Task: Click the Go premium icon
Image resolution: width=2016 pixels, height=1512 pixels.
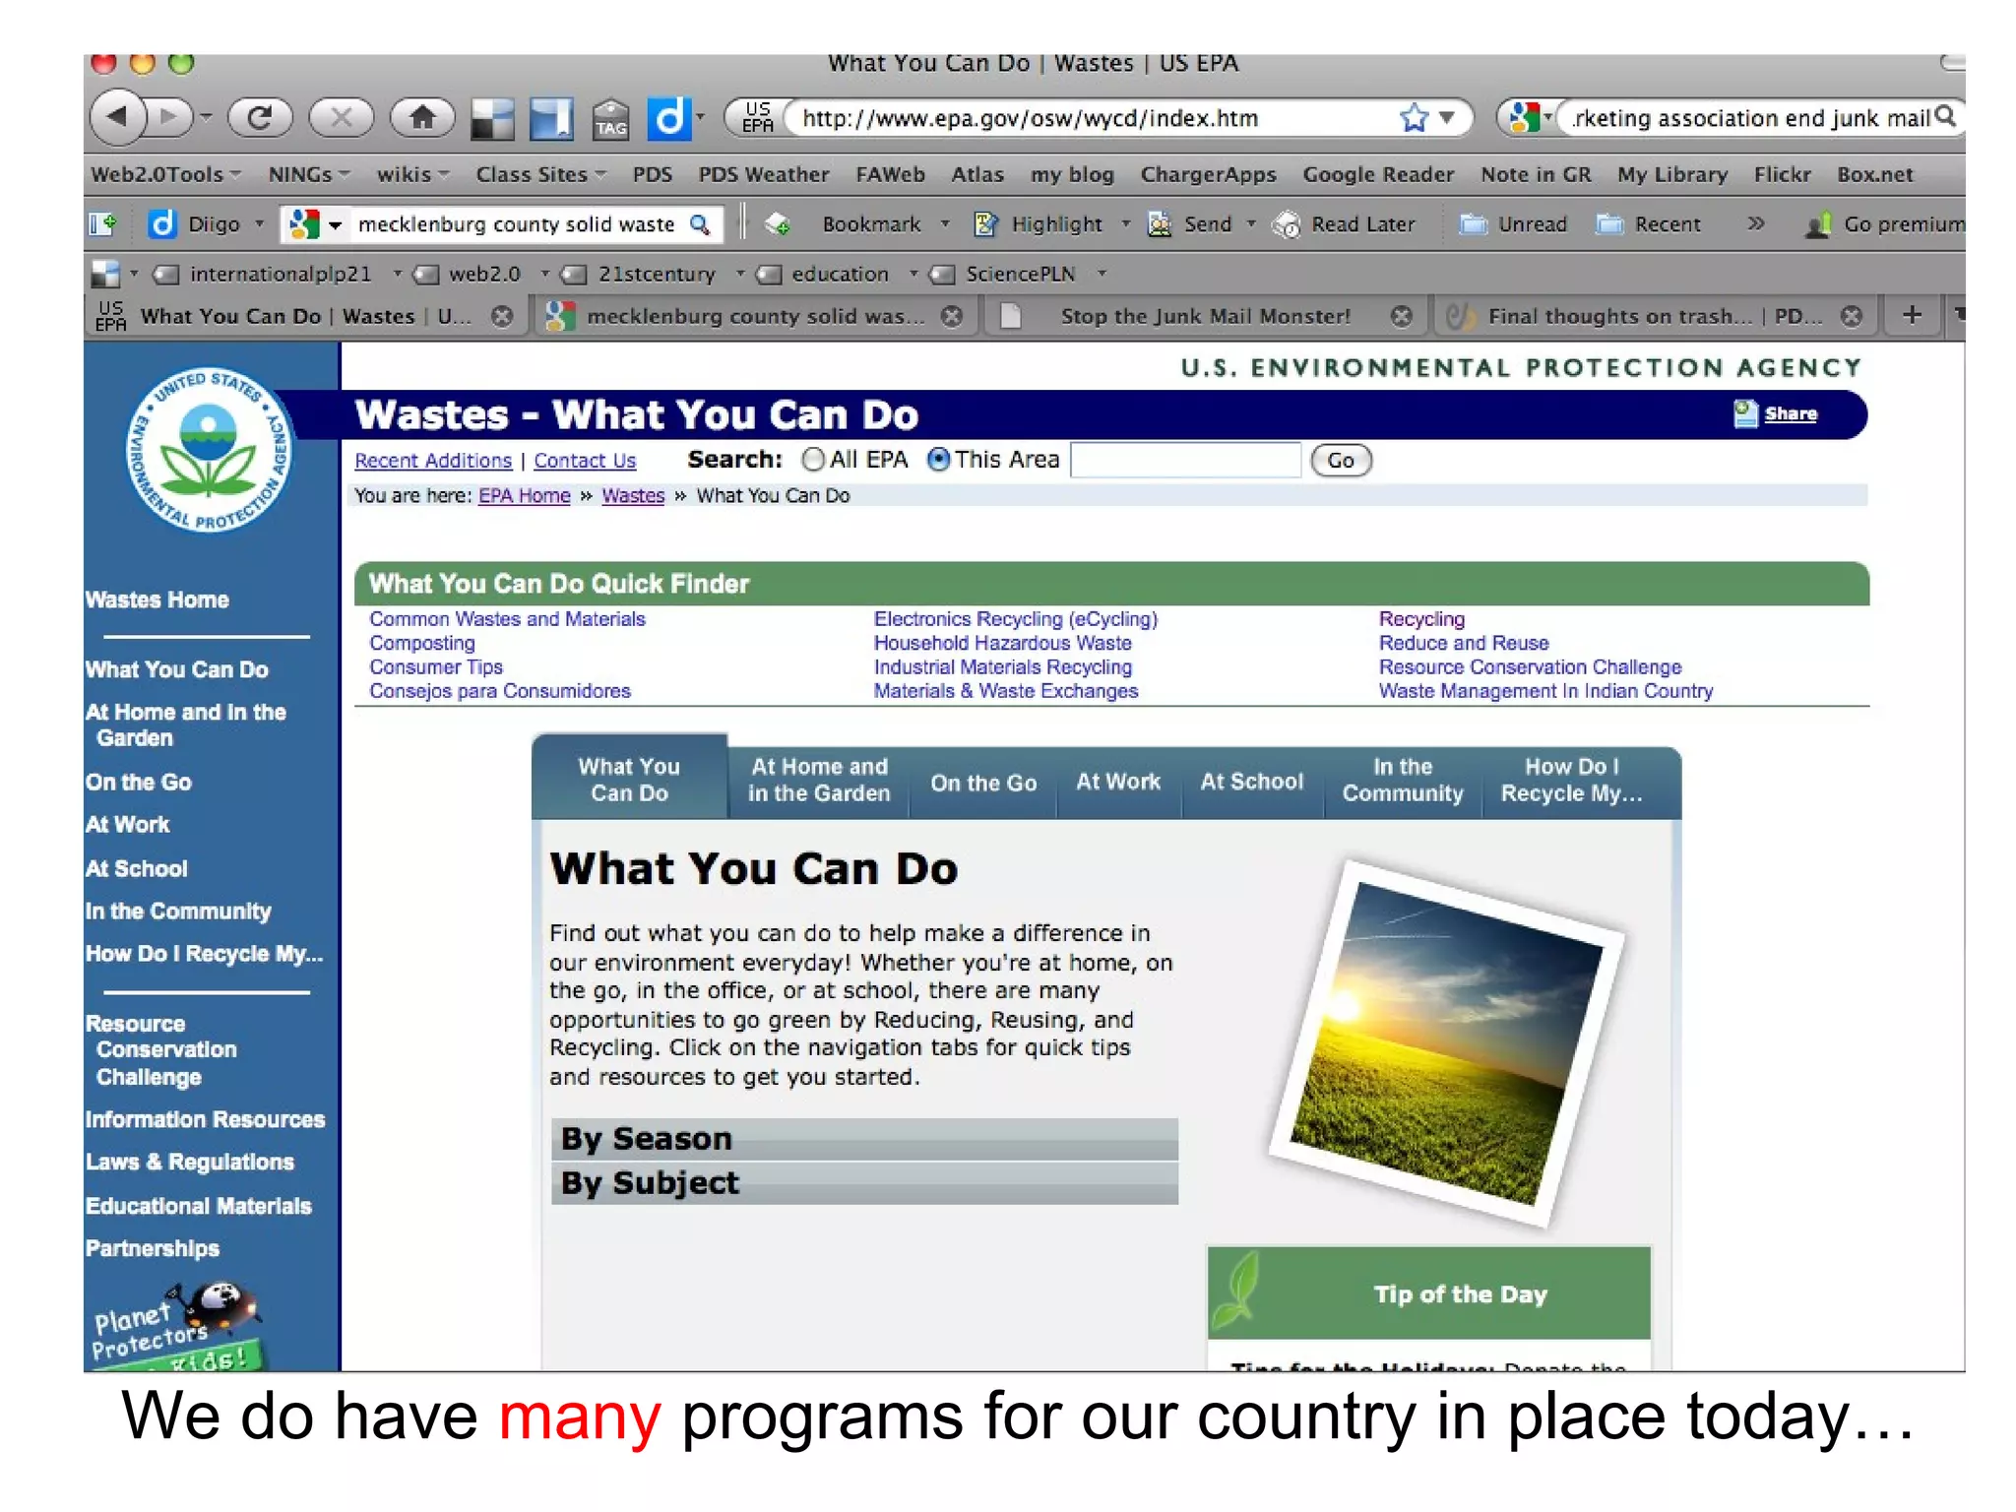Action: (1818, 224)
